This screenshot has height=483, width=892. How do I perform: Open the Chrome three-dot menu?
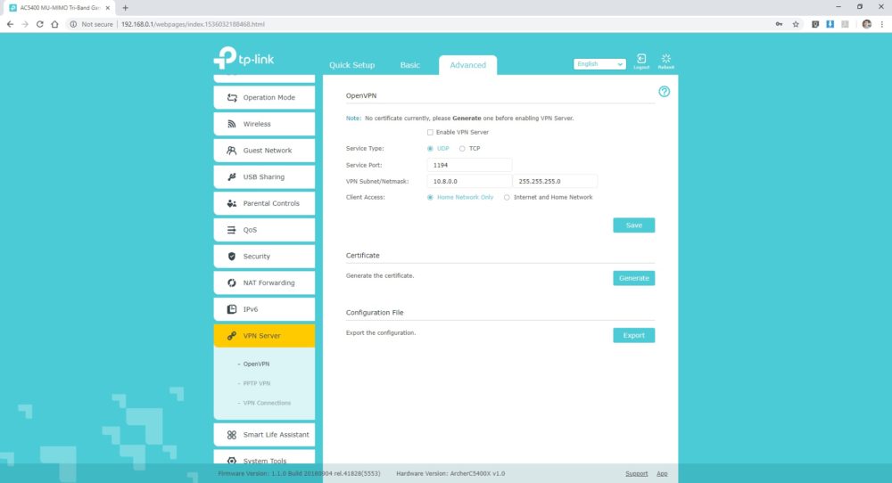(882, 24)
